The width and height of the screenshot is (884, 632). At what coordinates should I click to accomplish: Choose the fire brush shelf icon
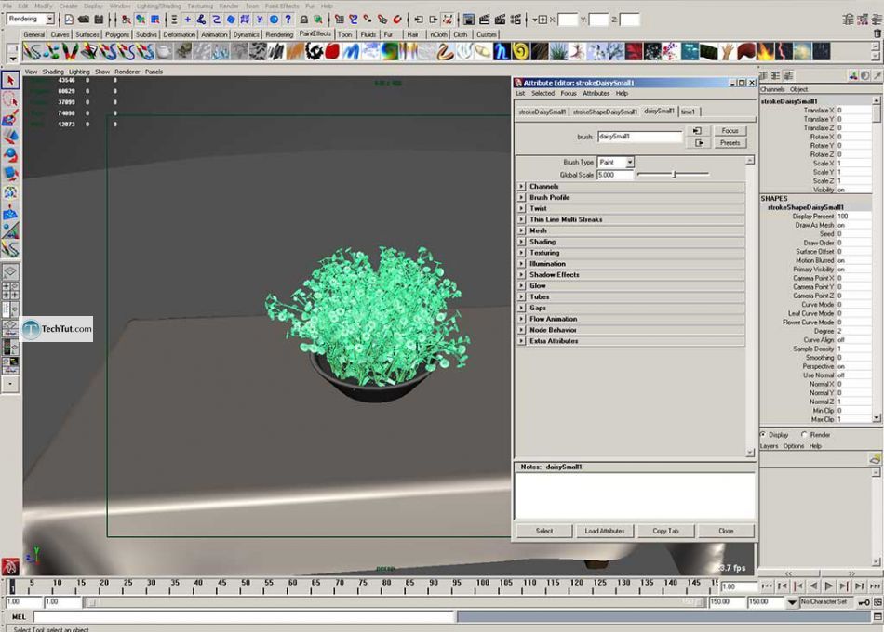click(768, 52)
